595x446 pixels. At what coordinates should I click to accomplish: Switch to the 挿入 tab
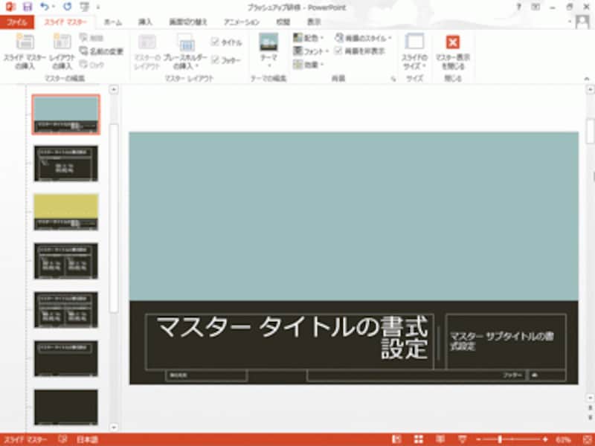[145, 22]
